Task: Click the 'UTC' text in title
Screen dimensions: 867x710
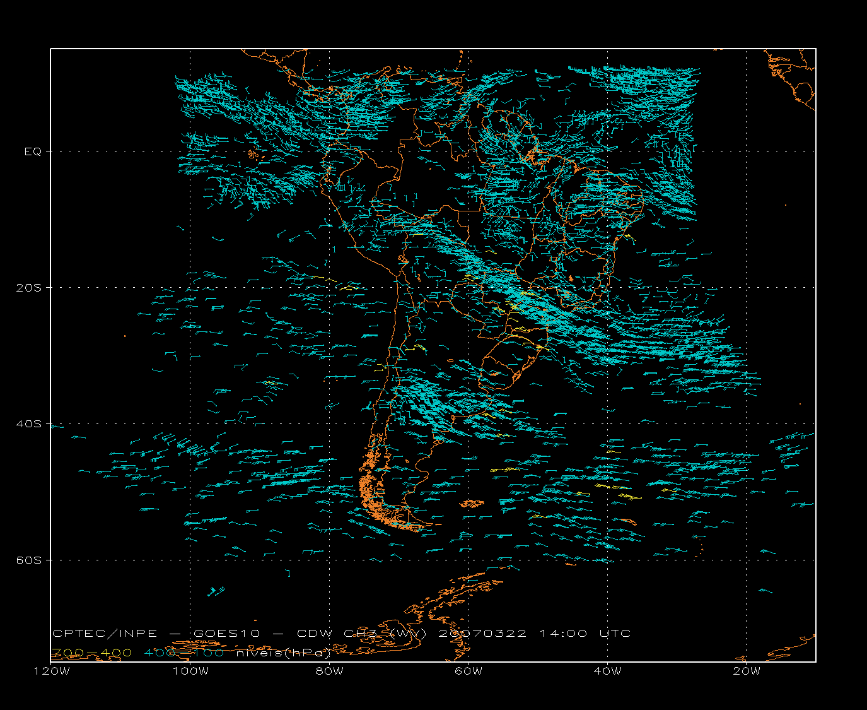Action: click(615, 634)
